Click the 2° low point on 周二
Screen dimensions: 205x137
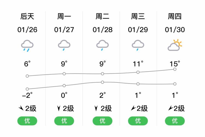click(102, 82)
